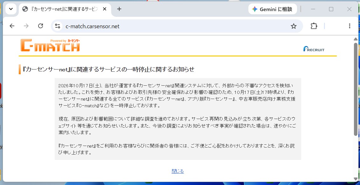
Task: Close the 『カーセンサーnet』 browser tab
Action: pos(104,9)
